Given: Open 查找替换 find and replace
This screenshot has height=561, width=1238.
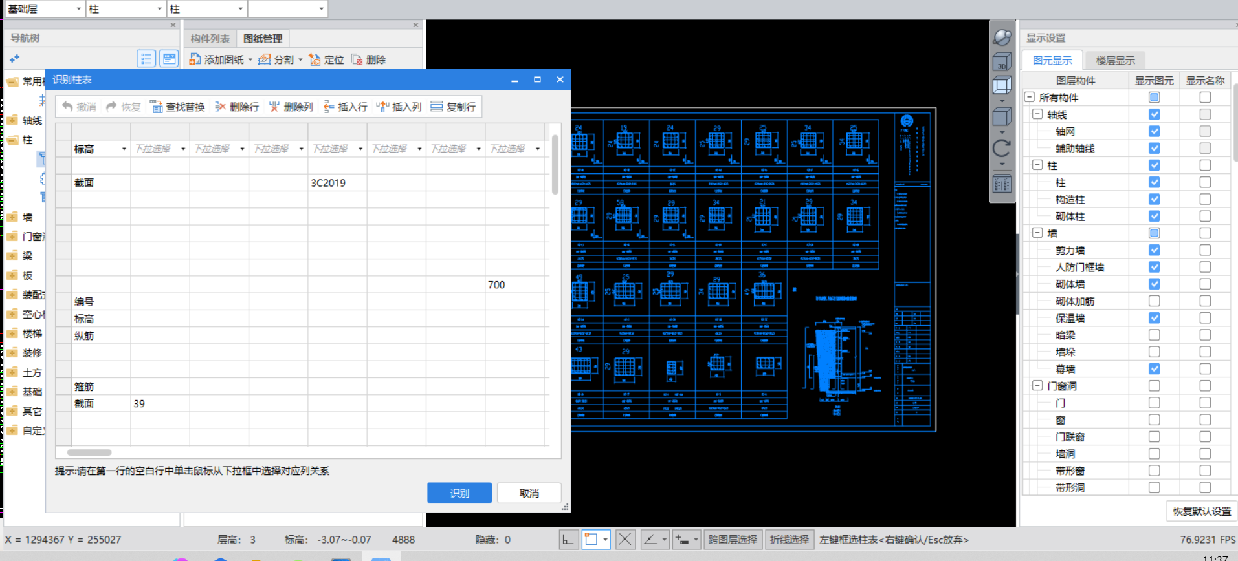Looking at the screenshot, I should (177, 107).
